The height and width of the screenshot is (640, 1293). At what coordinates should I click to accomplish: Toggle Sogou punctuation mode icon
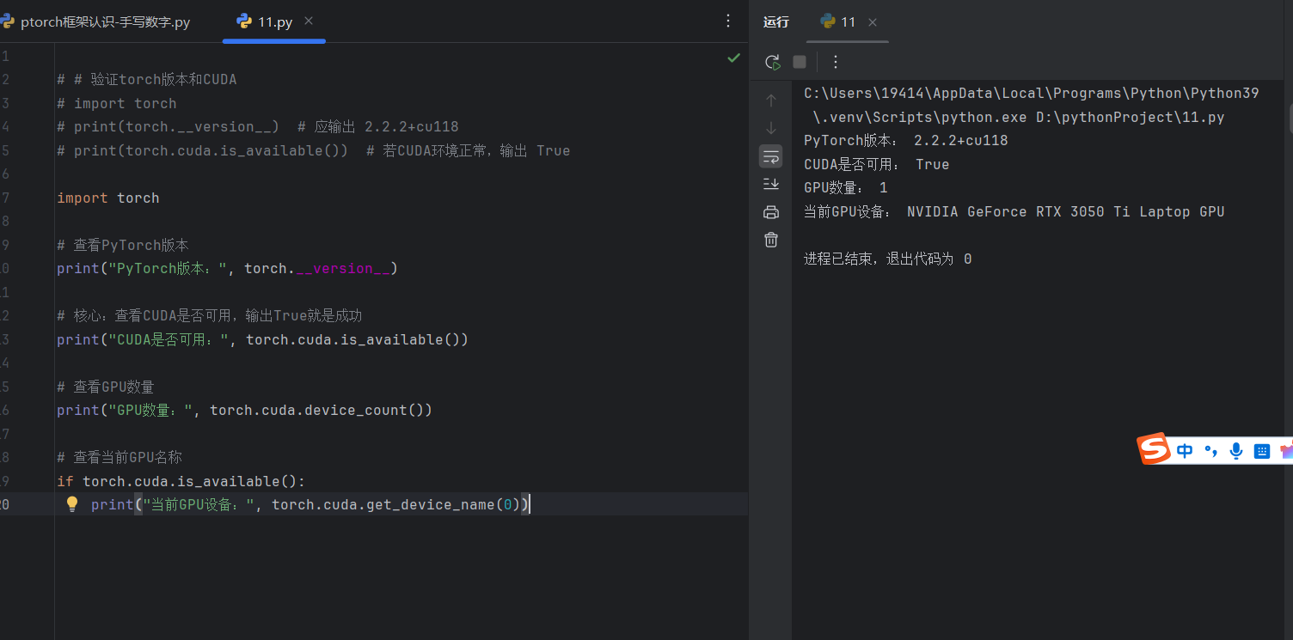point(1210,451)
